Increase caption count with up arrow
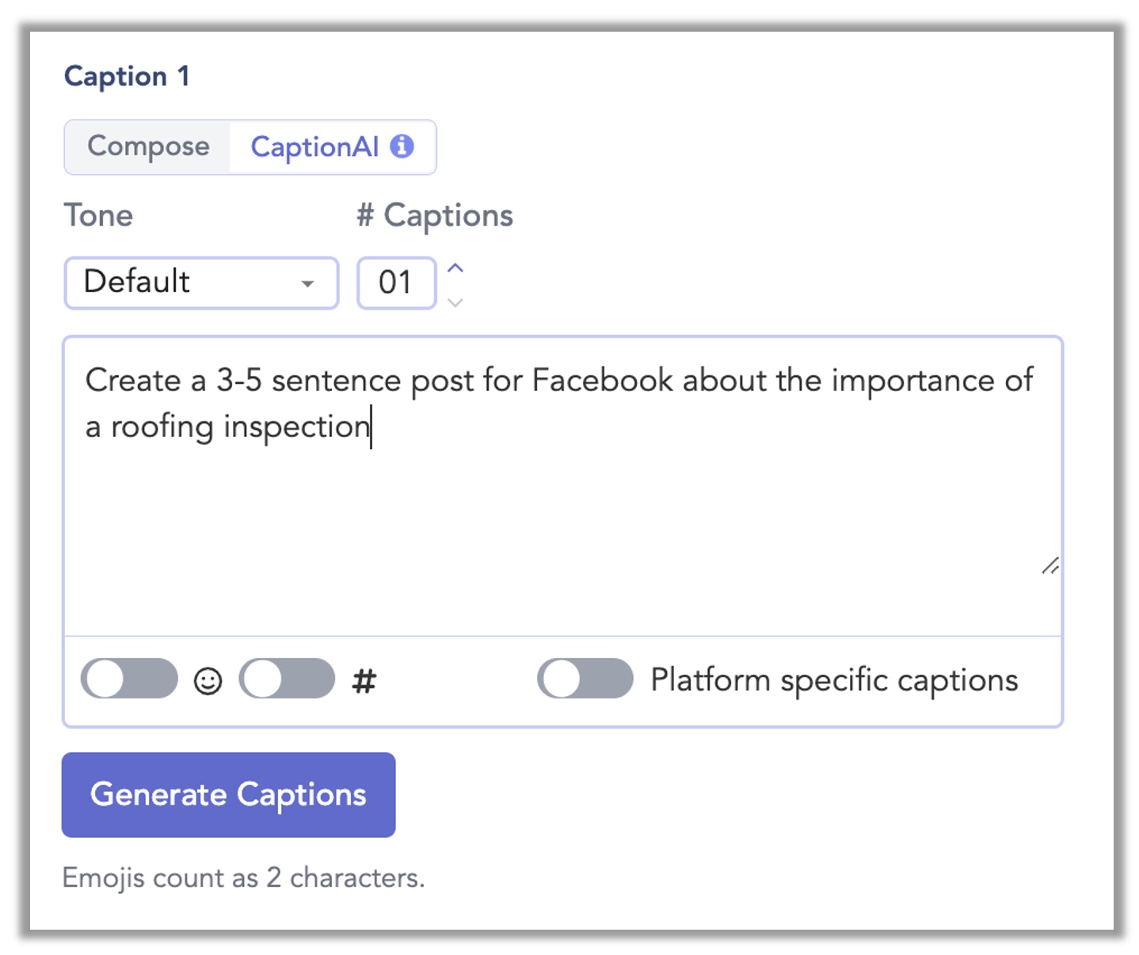The width and height of the screenshot is (1139, 955). pos(455,268)
